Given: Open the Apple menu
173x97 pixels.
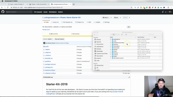Looking at the screenshot, I should coord(2,1).
